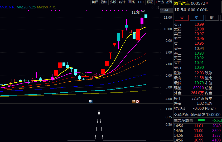Click the 返回 back button
The image size is (222, 142).
[169, 2]
